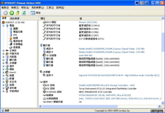Open the 工具(T) menu
The height and width of the screenshot is (113, 165).
coord(50,7)
